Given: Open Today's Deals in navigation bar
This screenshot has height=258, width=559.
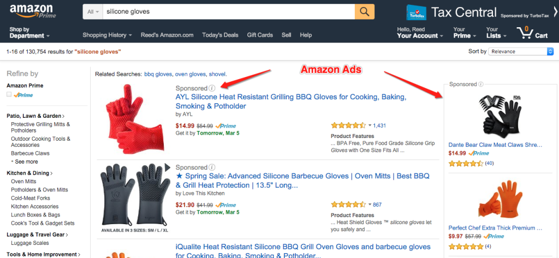Looking at the screenshot, I should [221, 35].
